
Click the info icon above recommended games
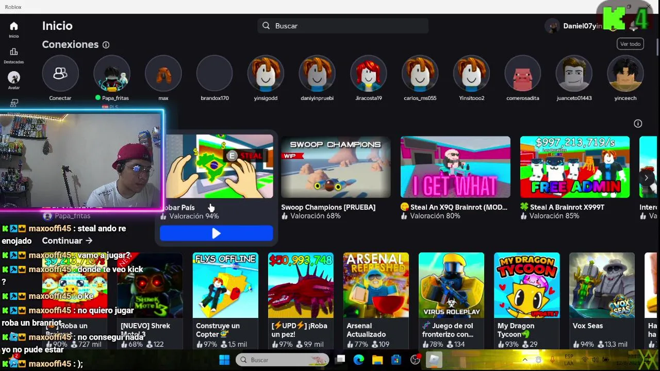(638, 124)
